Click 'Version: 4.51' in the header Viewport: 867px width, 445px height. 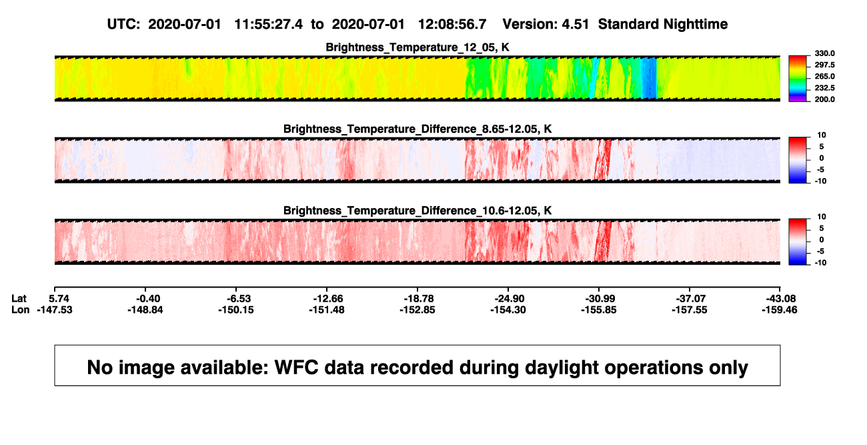click(x=546, y=24)
